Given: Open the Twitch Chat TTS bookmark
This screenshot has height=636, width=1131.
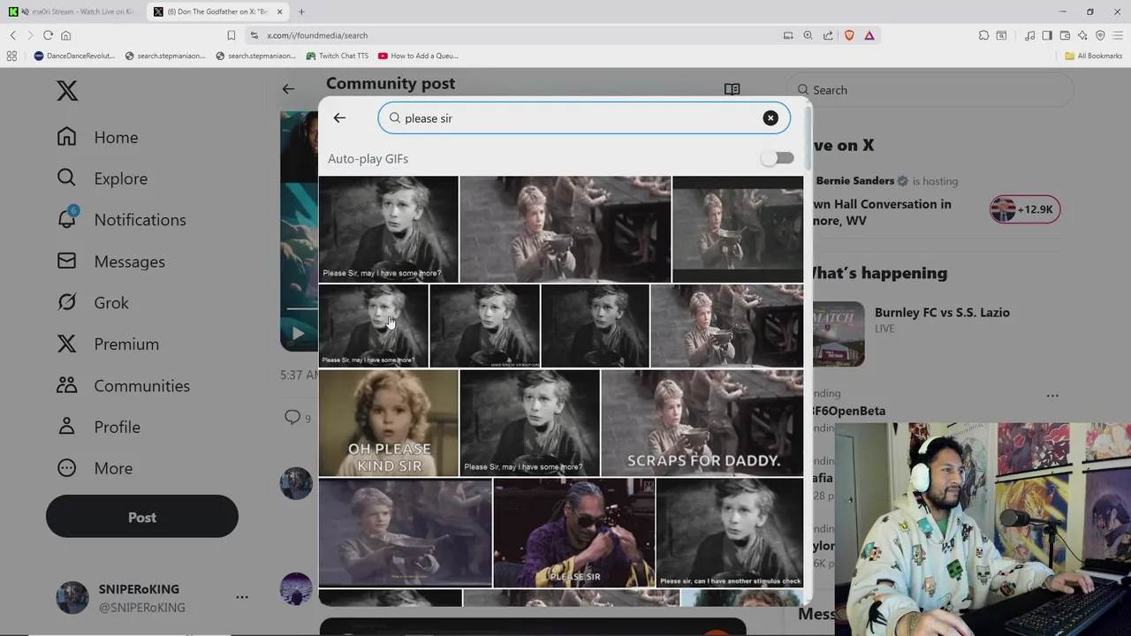Looking at the screenshot, I should (x=338, y=56).
